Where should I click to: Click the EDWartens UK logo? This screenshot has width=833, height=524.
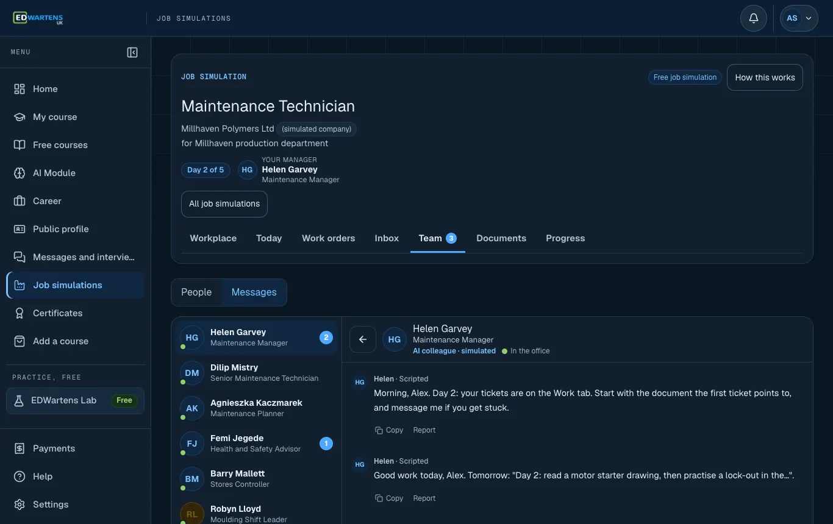coord(38,18)
